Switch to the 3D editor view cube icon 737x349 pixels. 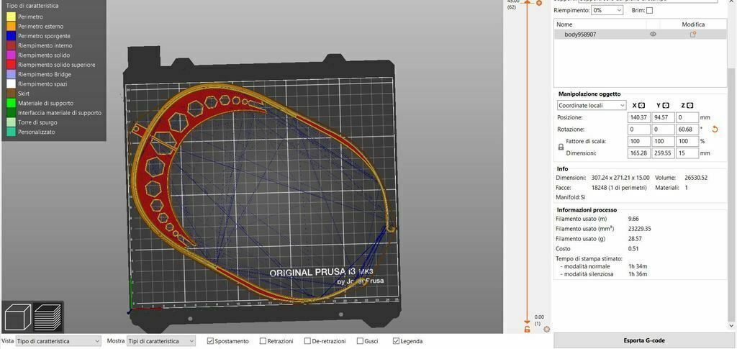(x=18, y=317)
